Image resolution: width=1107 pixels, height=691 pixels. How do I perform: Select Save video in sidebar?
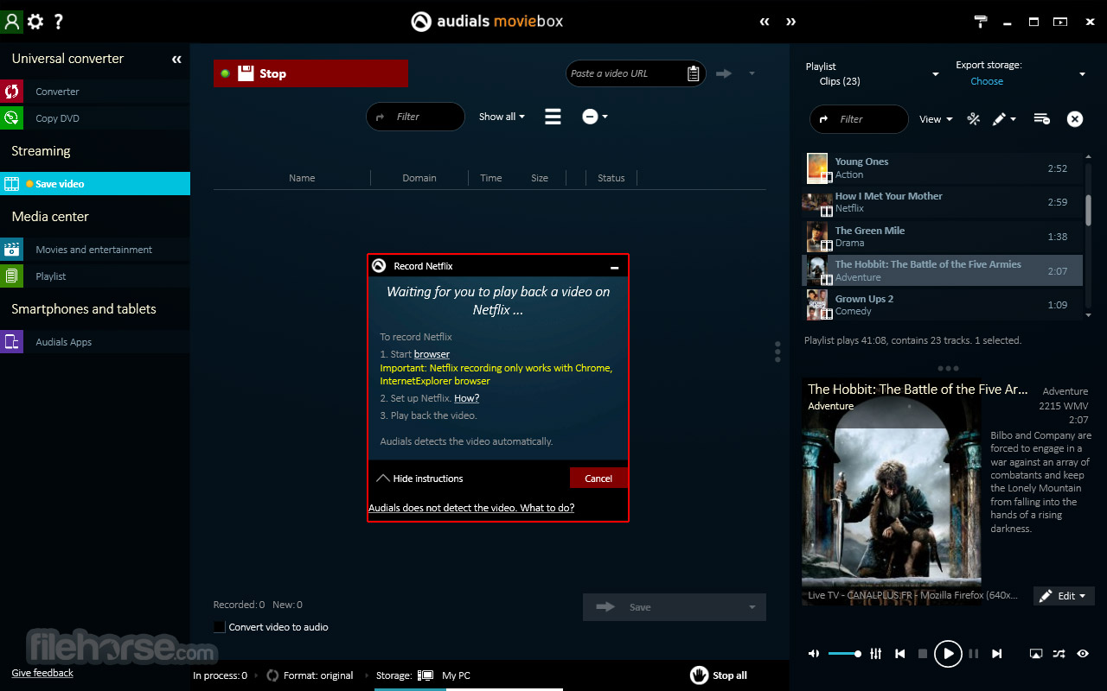[95, 184]
